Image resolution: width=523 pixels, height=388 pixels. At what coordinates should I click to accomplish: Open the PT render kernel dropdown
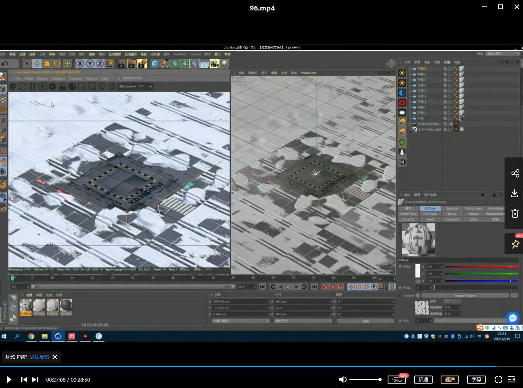145,86
